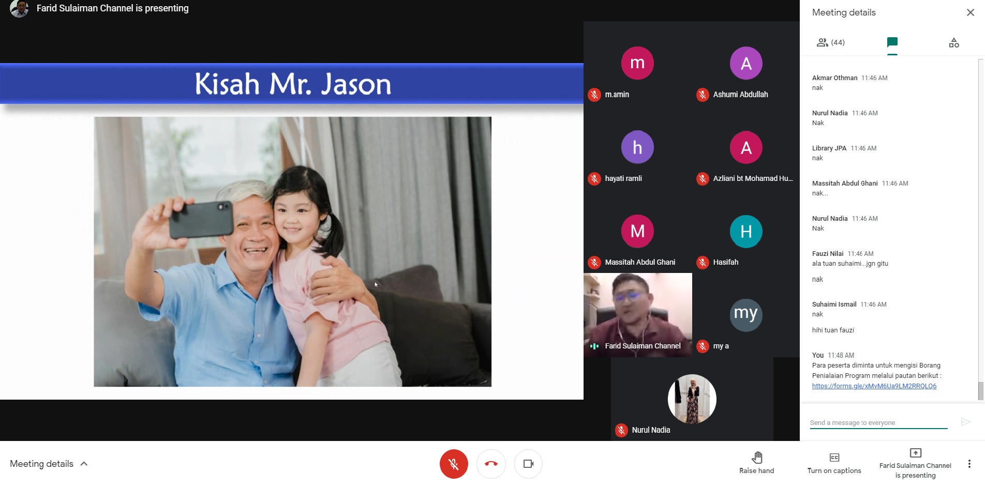This screenshot has height=487, width=985.
Task: Click the 'Meeting details' panel heading
Action: 844,12
